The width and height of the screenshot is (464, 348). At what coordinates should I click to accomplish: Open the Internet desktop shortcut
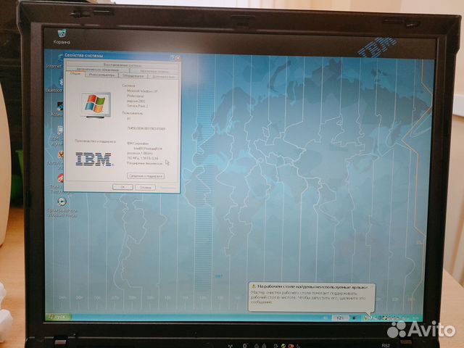click(x=54, y=61)
